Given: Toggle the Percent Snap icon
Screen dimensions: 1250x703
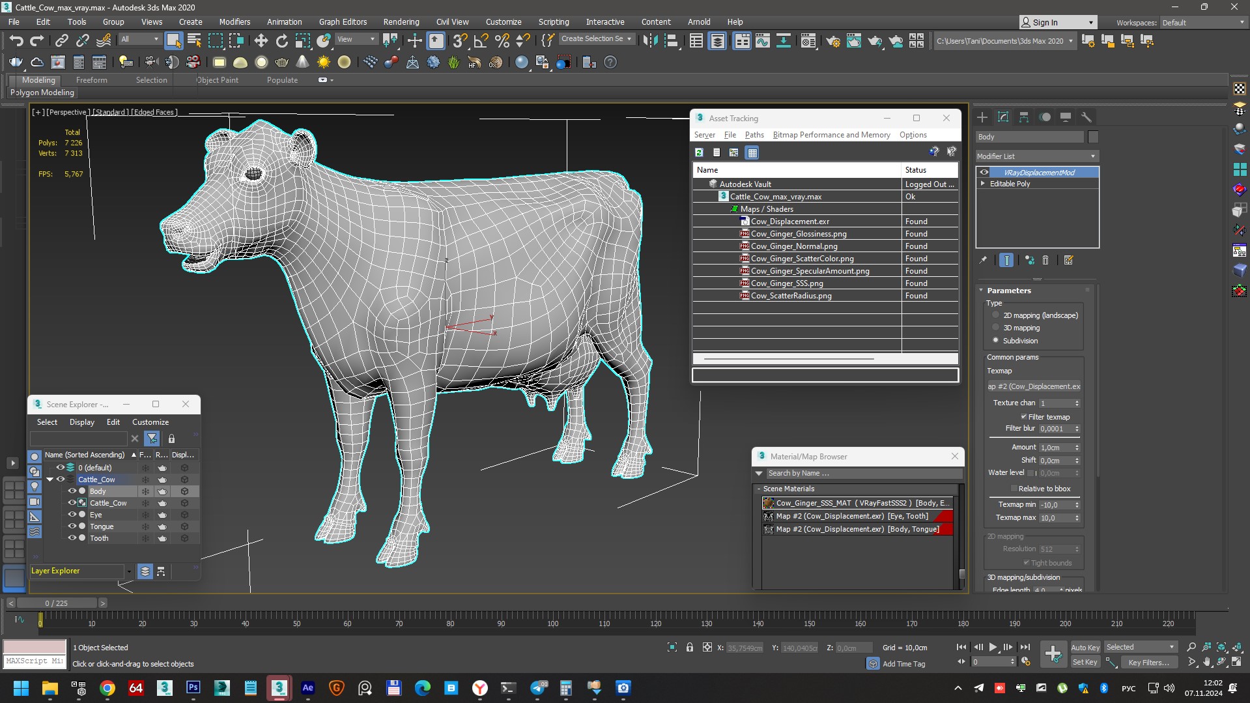Looking at the screenshot, I should point(502,41).
